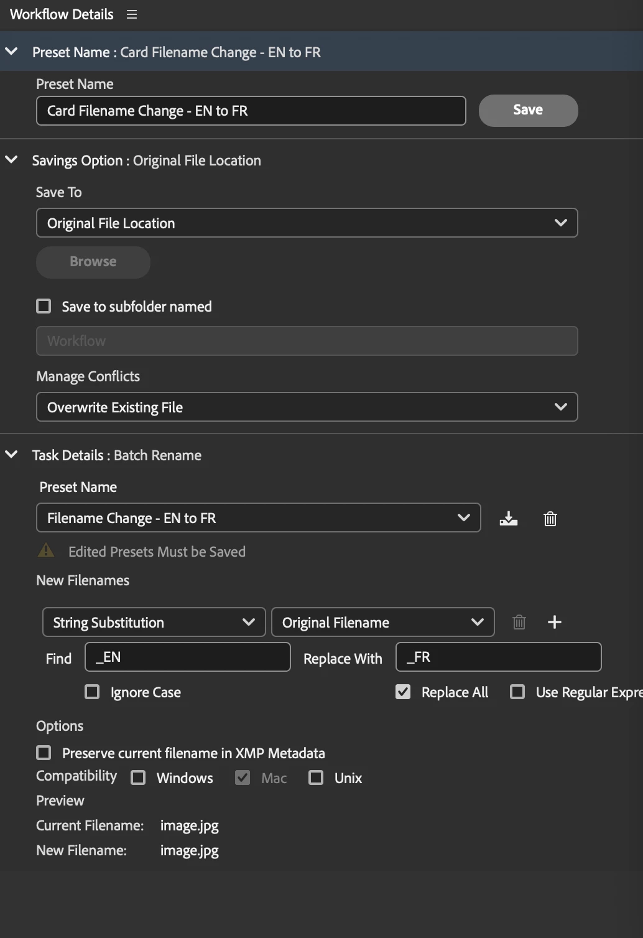Open the String Substitution type dropdown

(x=154, y=622)
